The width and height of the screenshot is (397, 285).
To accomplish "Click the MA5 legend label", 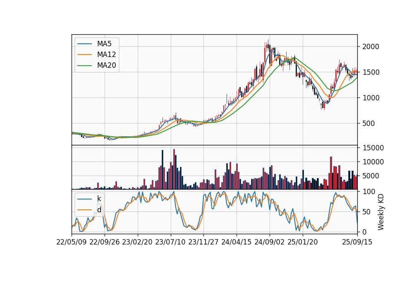I will tap(104, 44).
